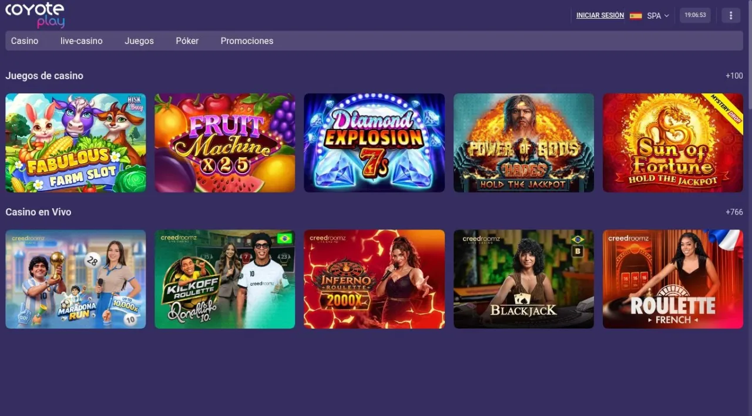752x416 pixels.
Task: Click the 19:06:53 clock display
Action: pos(695,15)
